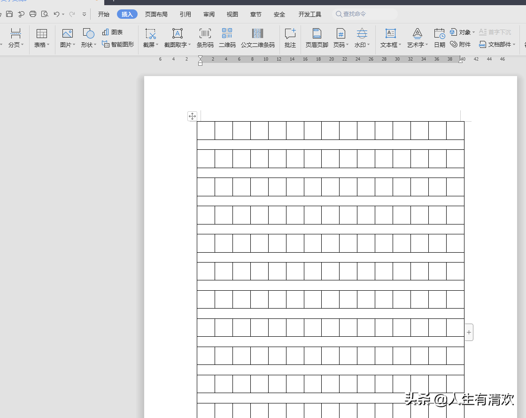Image resolution: width=526 pixels, height=418 pixels.
Task: Click the table move handle
Action: (x=192, y=116)
